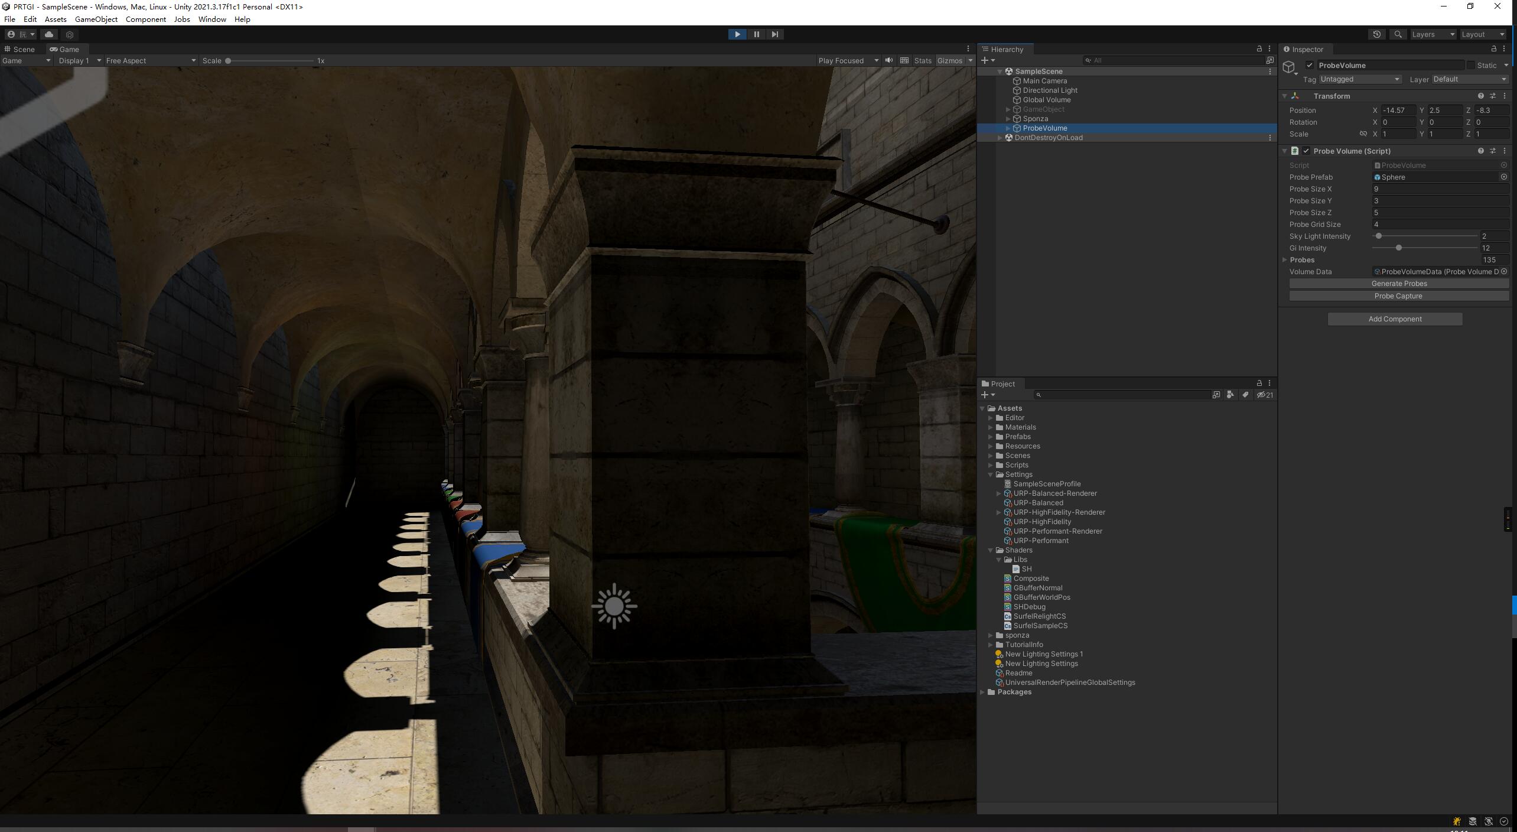
Task: Select Main Camera in Hierarchy
Action: [x=1044, y=81]
